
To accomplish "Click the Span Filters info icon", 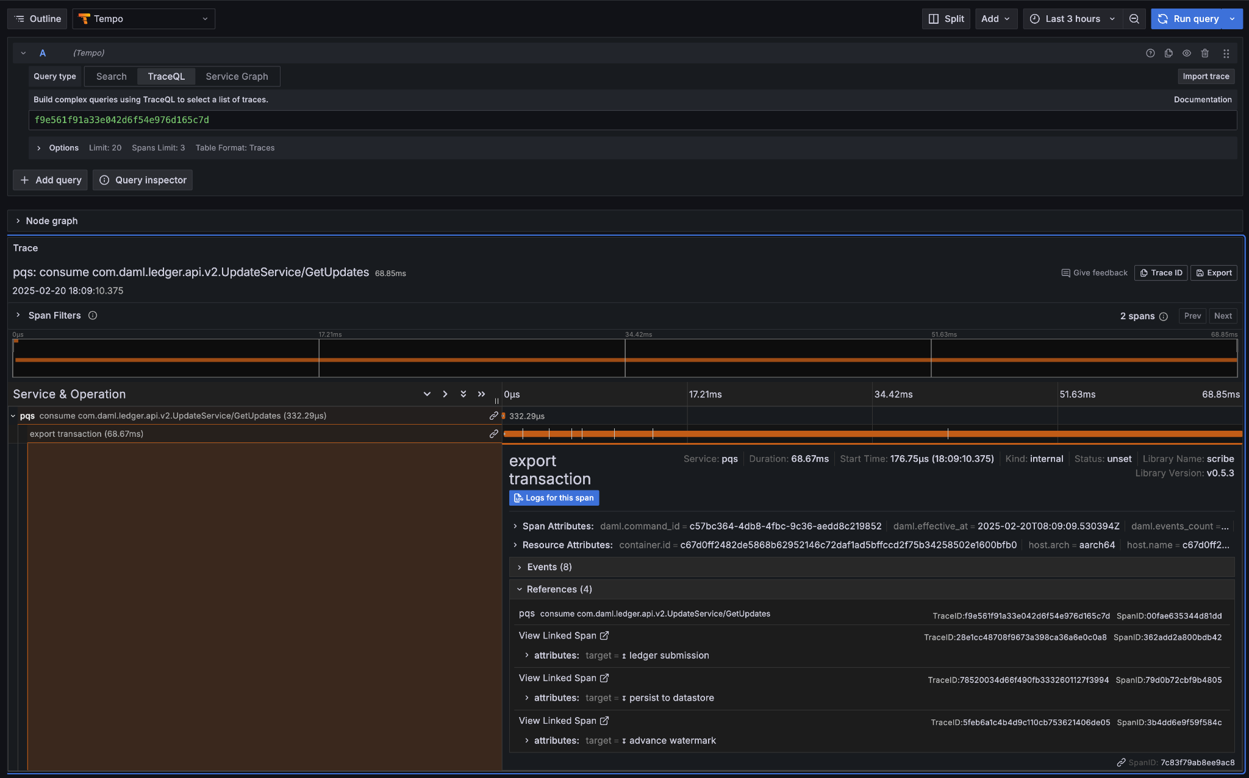I will click(x=93, y=315).
